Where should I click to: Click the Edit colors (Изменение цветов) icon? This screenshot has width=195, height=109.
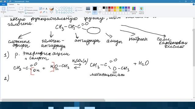coord(134,8)
